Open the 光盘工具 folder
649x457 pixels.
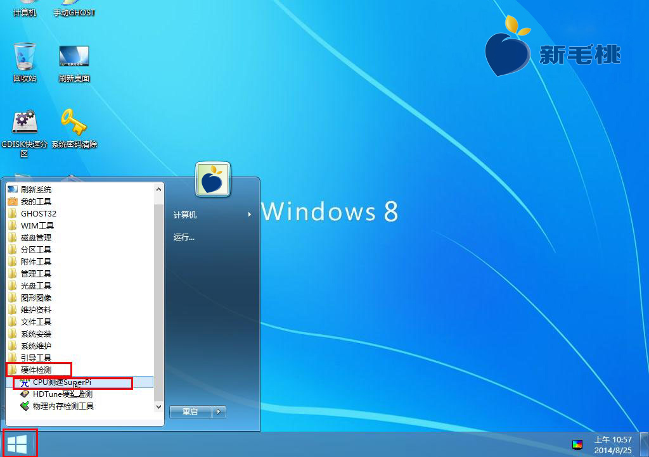[79, 285]
